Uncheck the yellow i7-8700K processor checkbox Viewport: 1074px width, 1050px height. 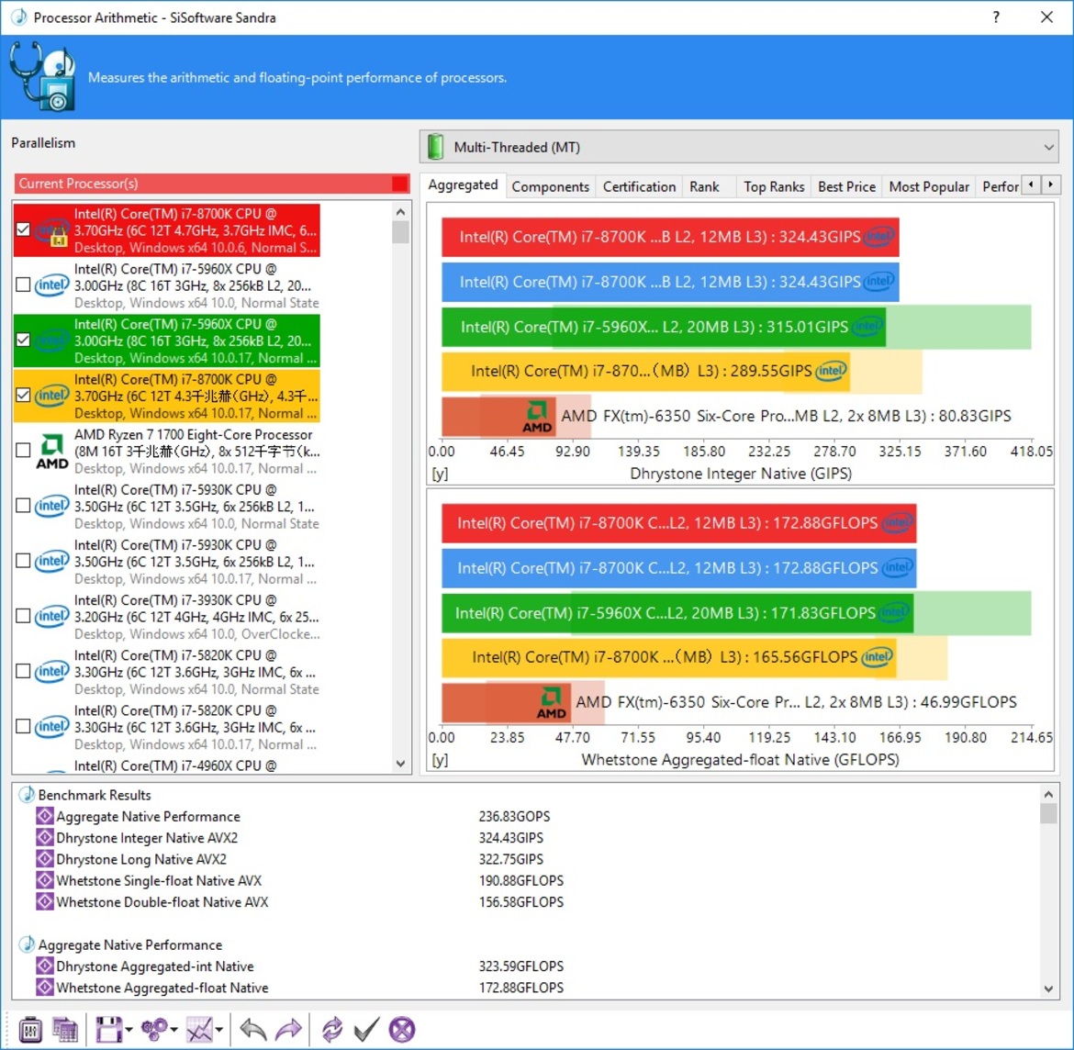[x=23, y=396]
